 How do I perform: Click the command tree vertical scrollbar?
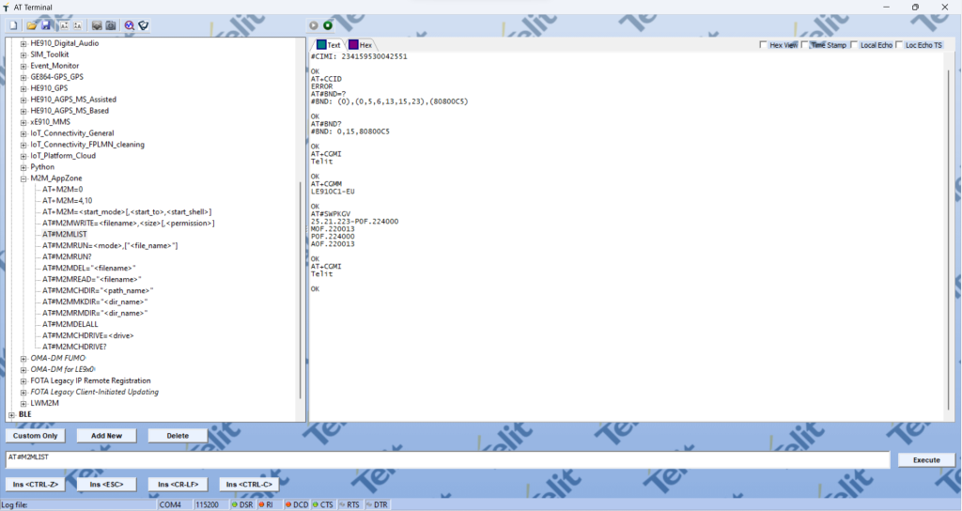[301, 290]
